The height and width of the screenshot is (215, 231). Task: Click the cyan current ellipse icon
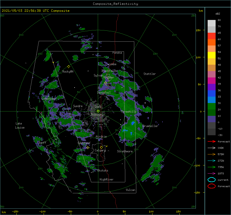pyautogui.click(x=211, y=180)
